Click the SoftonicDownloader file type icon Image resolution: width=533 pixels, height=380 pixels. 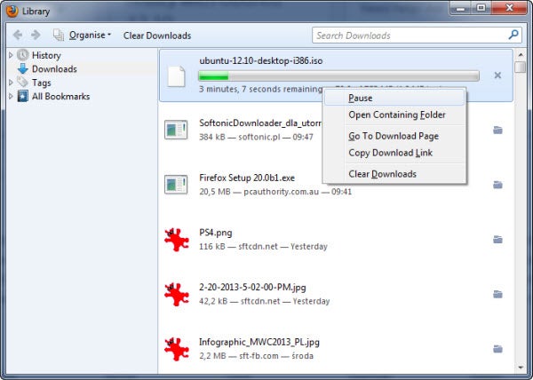(176, 130)
